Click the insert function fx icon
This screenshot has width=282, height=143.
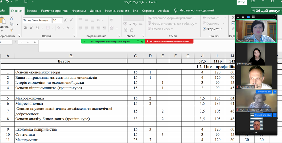(x=35, y=42)
